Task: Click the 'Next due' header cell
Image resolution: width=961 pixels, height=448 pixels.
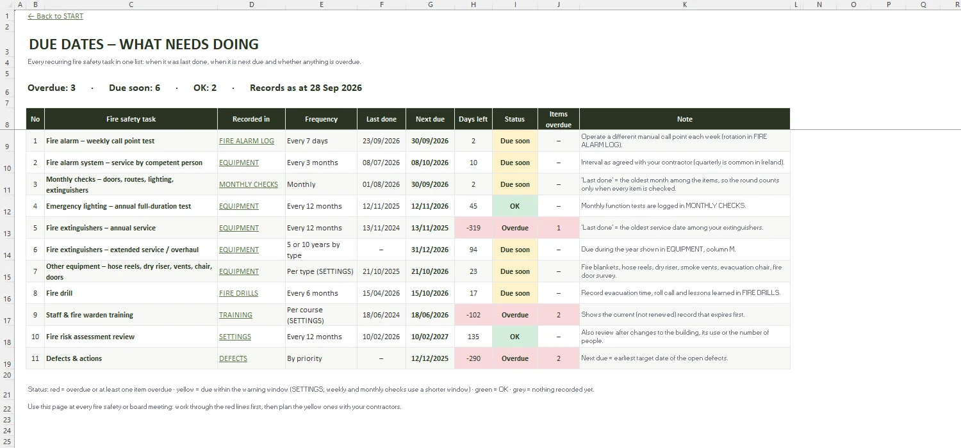Action: tap(430, 119)
